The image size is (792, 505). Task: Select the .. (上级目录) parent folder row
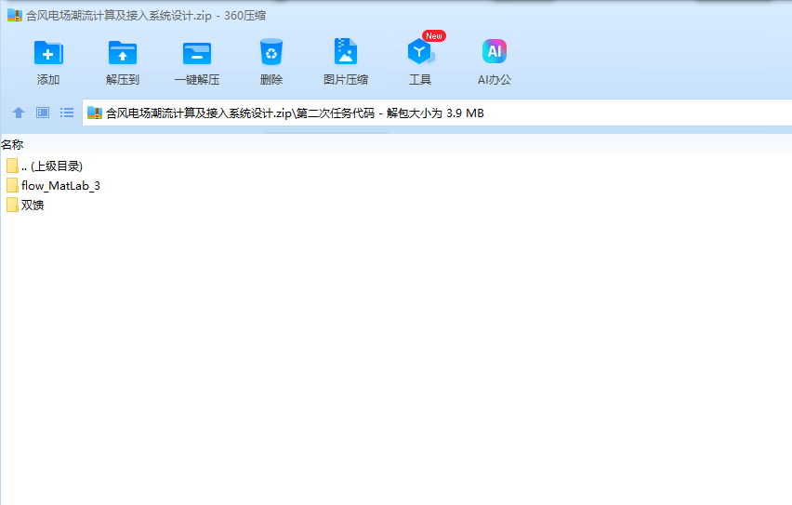45,166
